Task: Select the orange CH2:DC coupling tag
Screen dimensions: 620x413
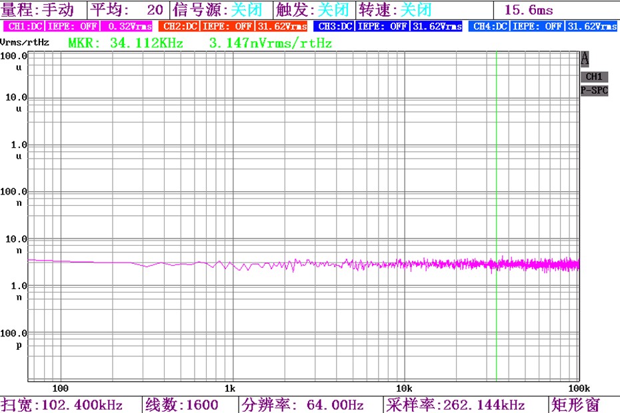Action: 180,27
